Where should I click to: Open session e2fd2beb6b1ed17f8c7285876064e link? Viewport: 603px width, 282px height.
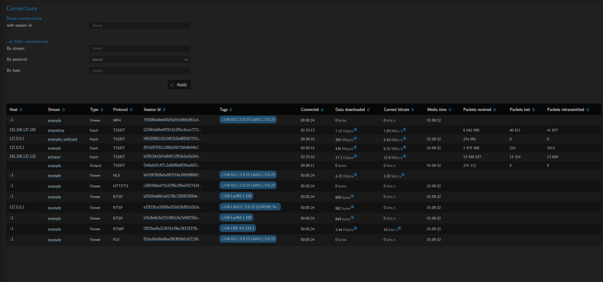(x=171, y=196)
